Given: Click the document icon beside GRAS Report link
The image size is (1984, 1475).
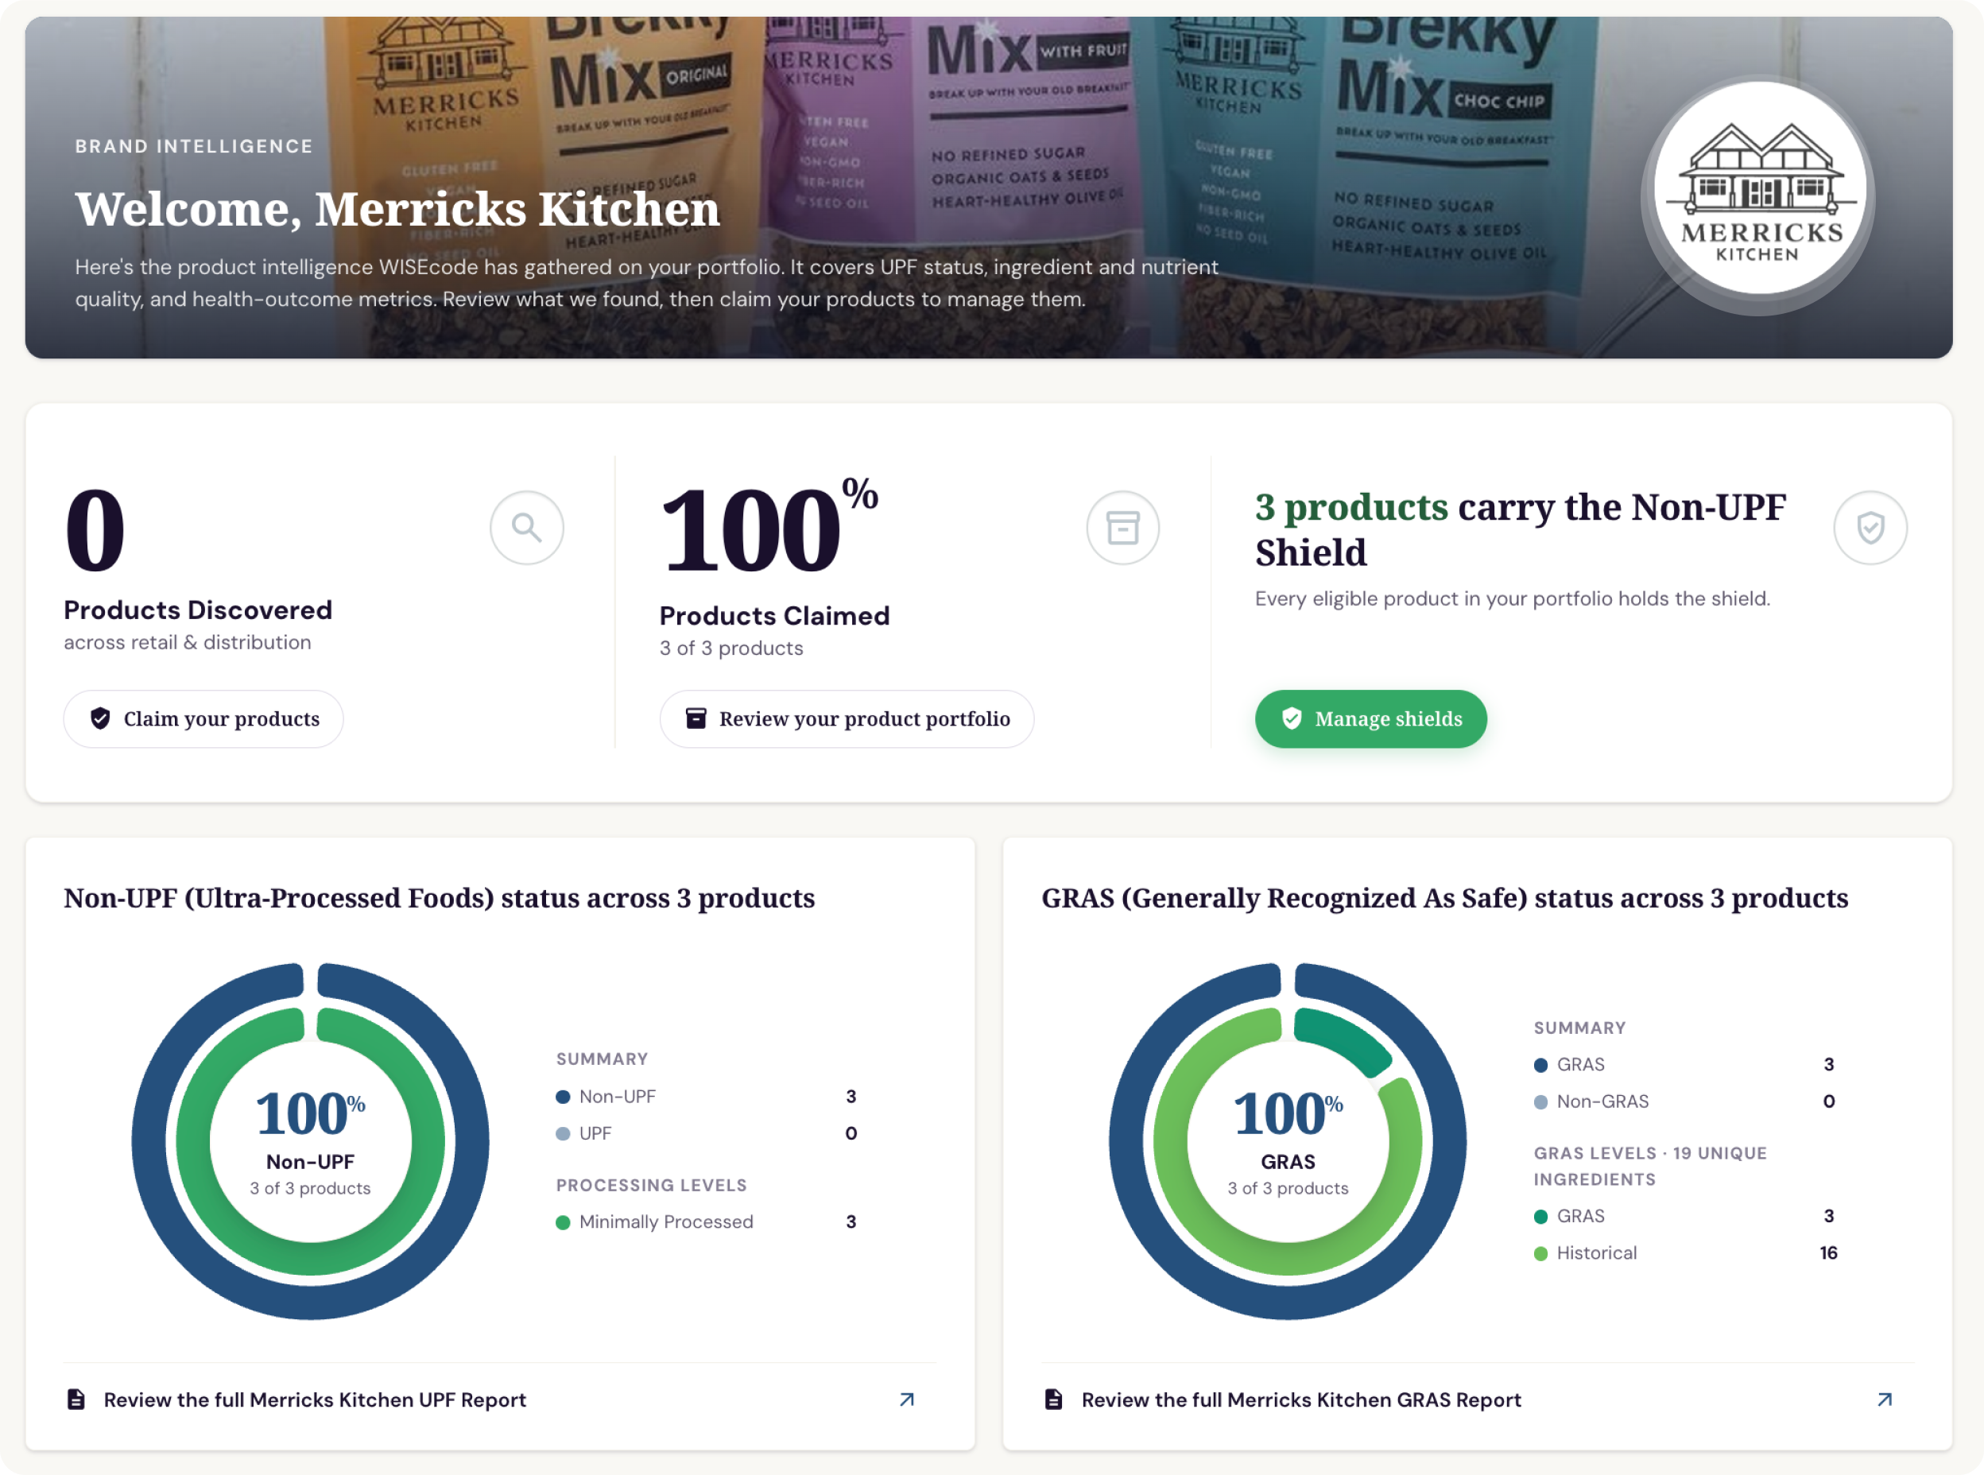Looking at the screenshot, I should point(1054,1400).
